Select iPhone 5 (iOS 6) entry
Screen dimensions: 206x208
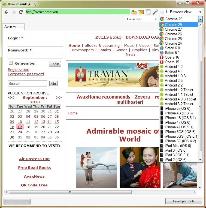(178, 108)
